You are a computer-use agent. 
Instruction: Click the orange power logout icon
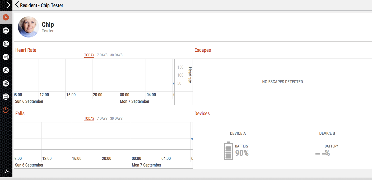coord(6,110)
